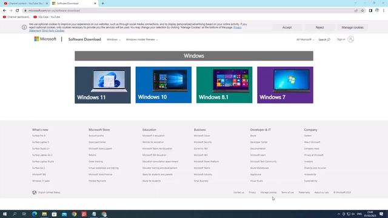388x218 pixels.
Task: Open the notification center icon
Action: (x=381, y=214)
